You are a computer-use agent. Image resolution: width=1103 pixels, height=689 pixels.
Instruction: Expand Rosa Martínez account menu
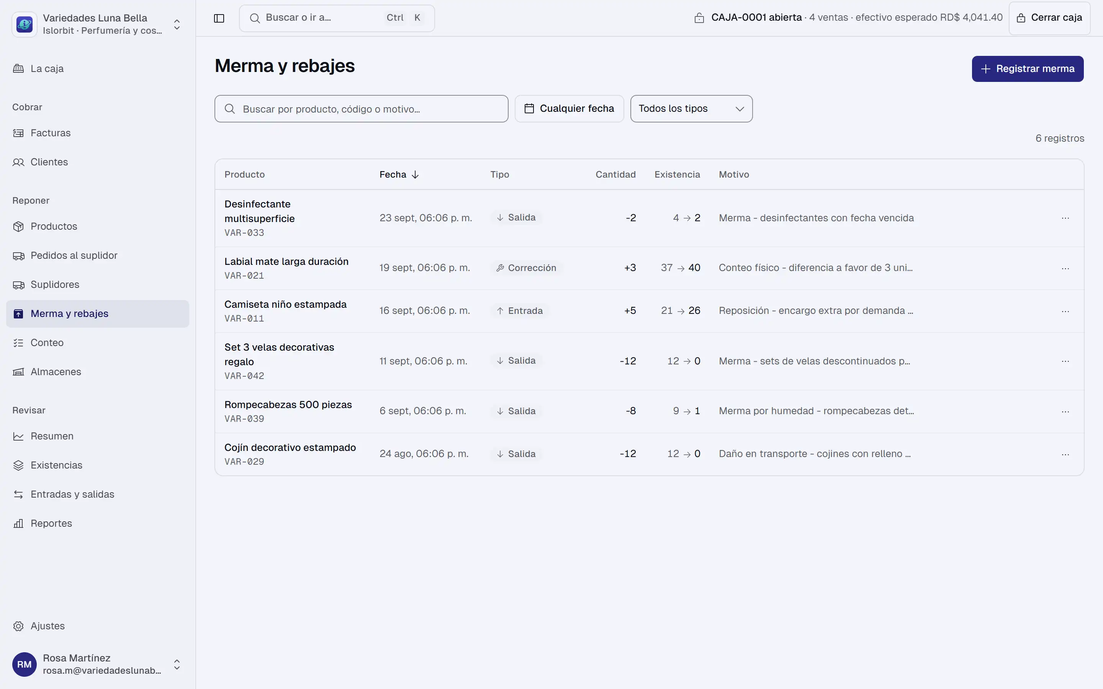(177, 665)
